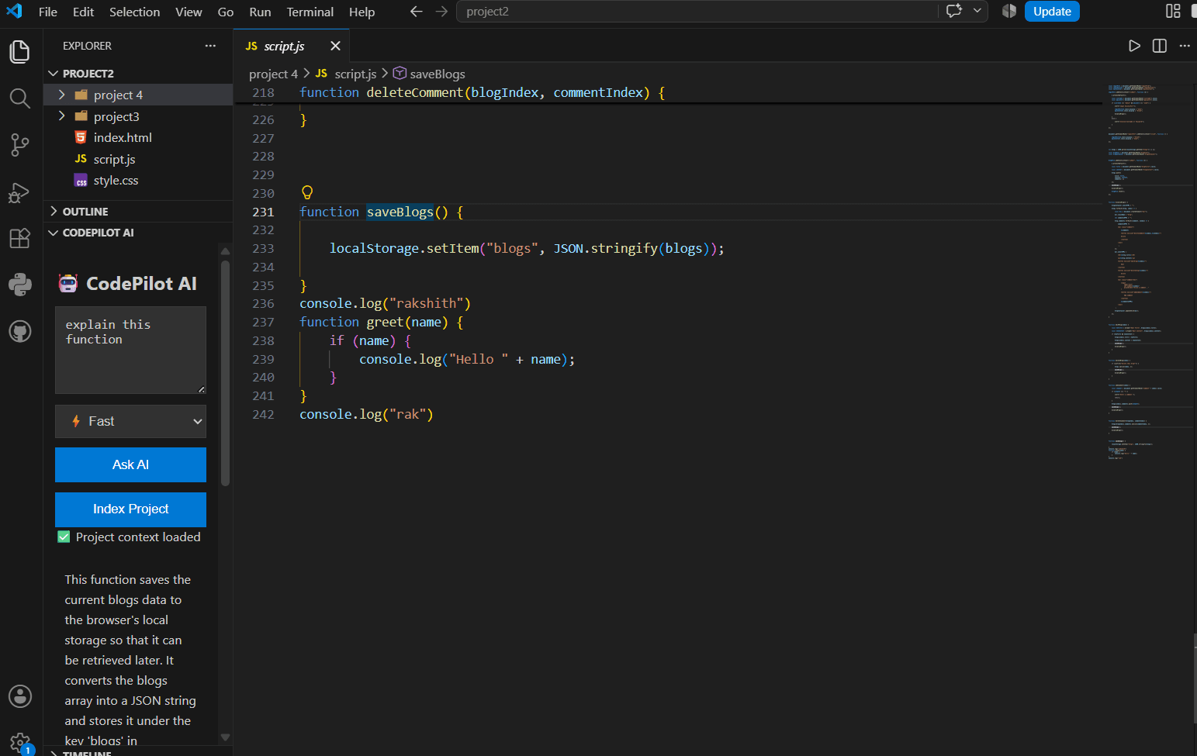Open the View menu
The height and width of the screenshot is (756, 1197).
pos(189,12)
